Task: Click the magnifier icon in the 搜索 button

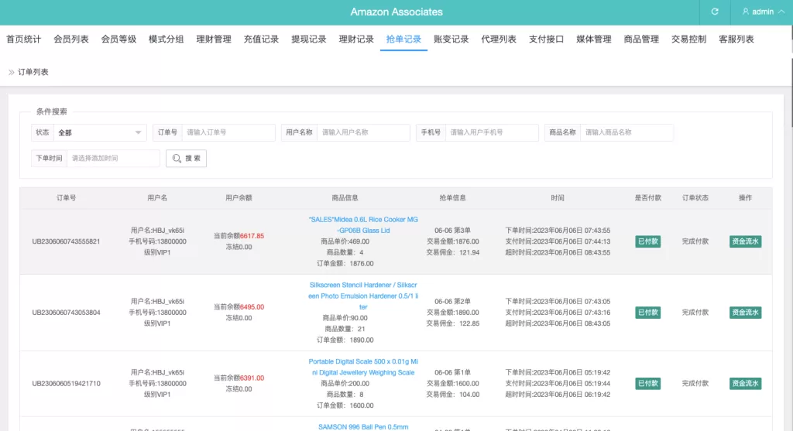Action: [x=177, y=158]
